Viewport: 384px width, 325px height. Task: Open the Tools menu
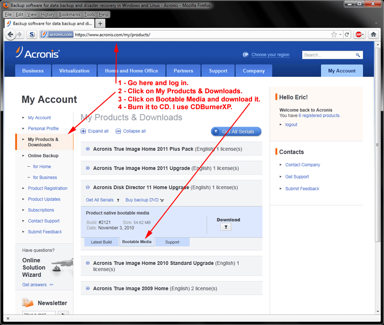pos(90,14)
